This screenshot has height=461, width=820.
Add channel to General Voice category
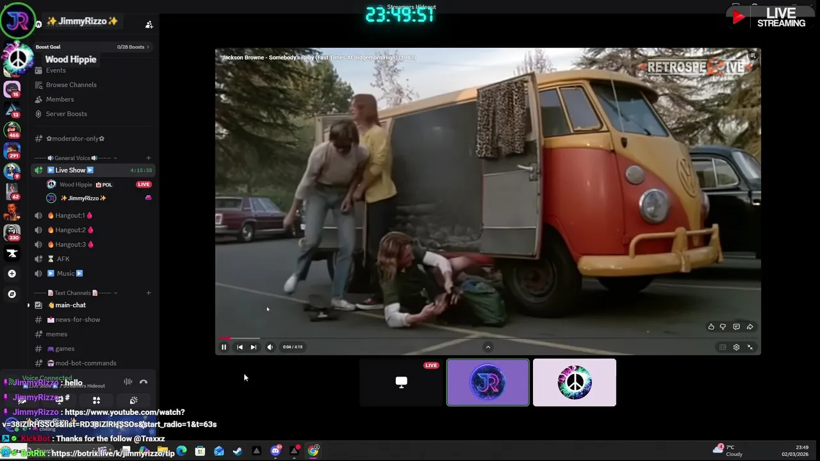[x=148, y=158]
